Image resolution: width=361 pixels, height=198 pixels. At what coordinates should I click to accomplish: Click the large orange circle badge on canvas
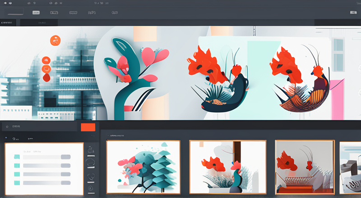(55, 40)
